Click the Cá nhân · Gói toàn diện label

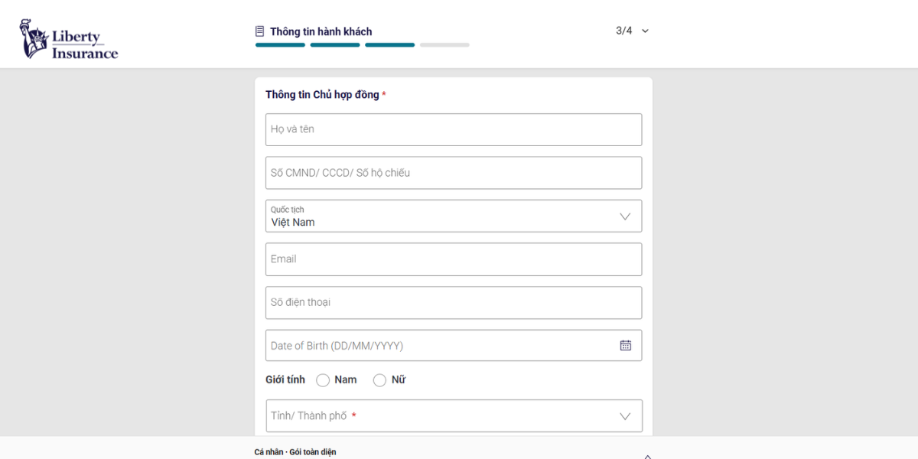coord(295,452)
